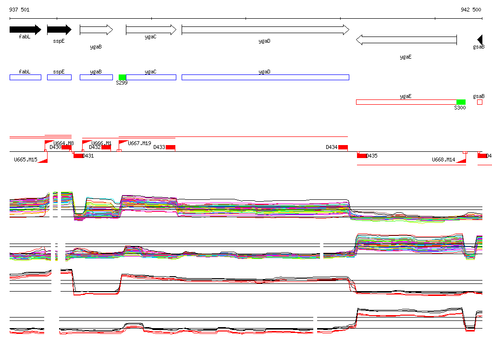The height and width of the screenshot is (343, 492).
Task: Click the ygaE label under the white arrow
Action: (406, 57)
